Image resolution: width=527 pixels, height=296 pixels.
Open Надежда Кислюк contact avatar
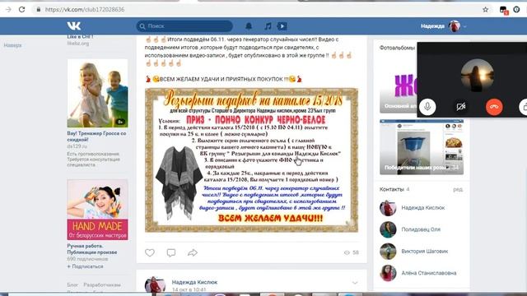(x=388, y=208)
